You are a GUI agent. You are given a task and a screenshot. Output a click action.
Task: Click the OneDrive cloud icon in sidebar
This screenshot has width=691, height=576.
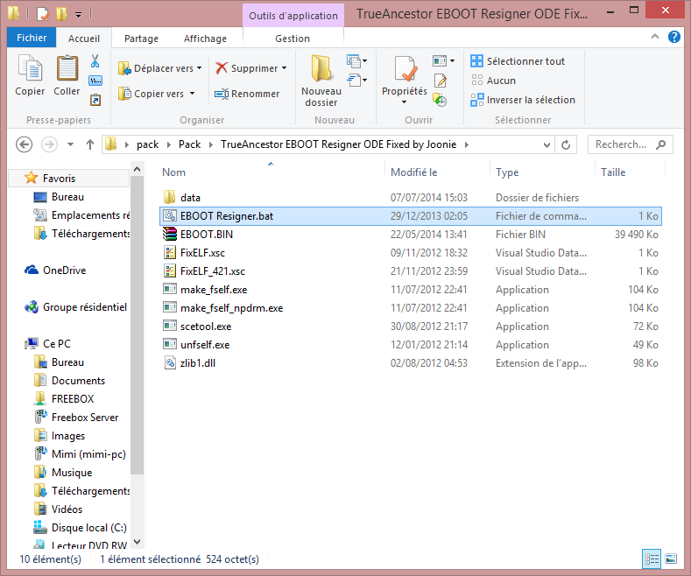click(32, 270)
